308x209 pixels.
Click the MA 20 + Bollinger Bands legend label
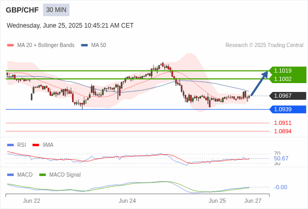tap(46, 45)
